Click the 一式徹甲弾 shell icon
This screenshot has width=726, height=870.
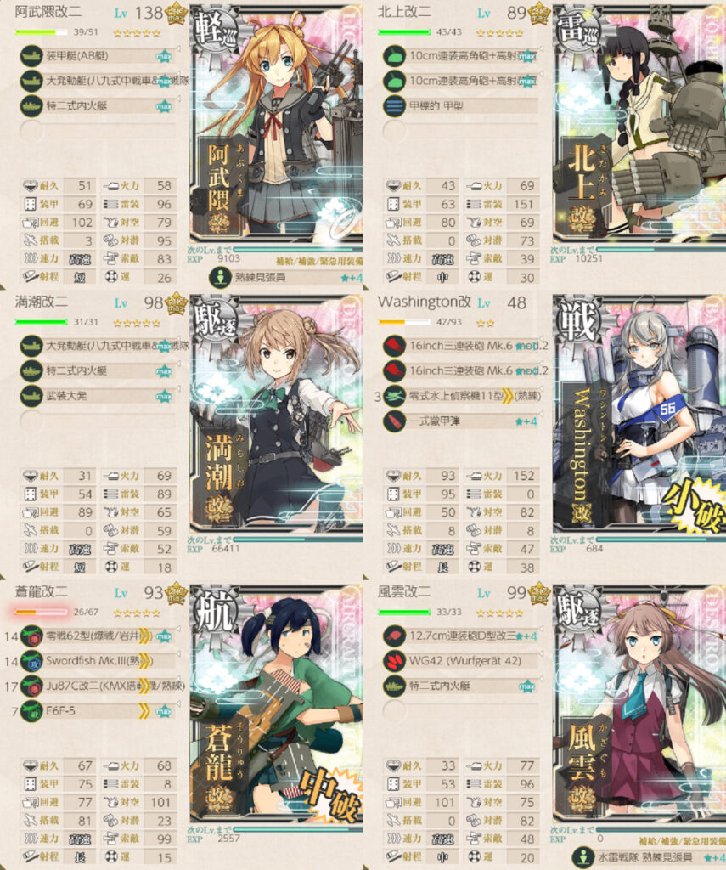(394, 421)
